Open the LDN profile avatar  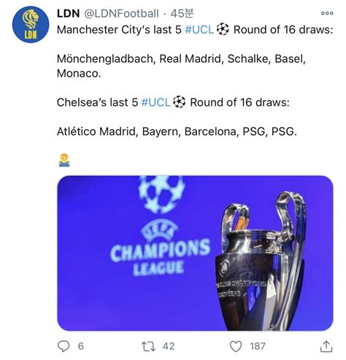pyautogui.click(x=31, y=24)
